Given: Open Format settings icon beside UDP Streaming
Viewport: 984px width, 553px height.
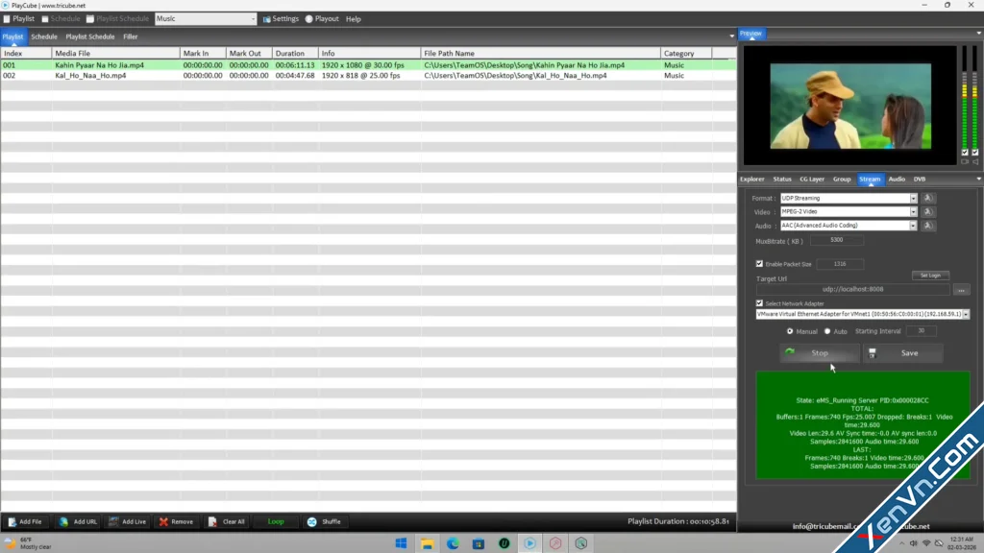Looking at the screenshot, I should [928, 198].
